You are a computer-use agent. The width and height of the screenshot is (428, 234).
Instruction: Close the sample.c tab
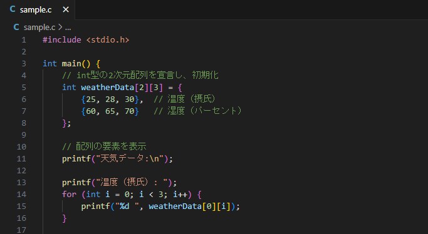click(66, 10)
